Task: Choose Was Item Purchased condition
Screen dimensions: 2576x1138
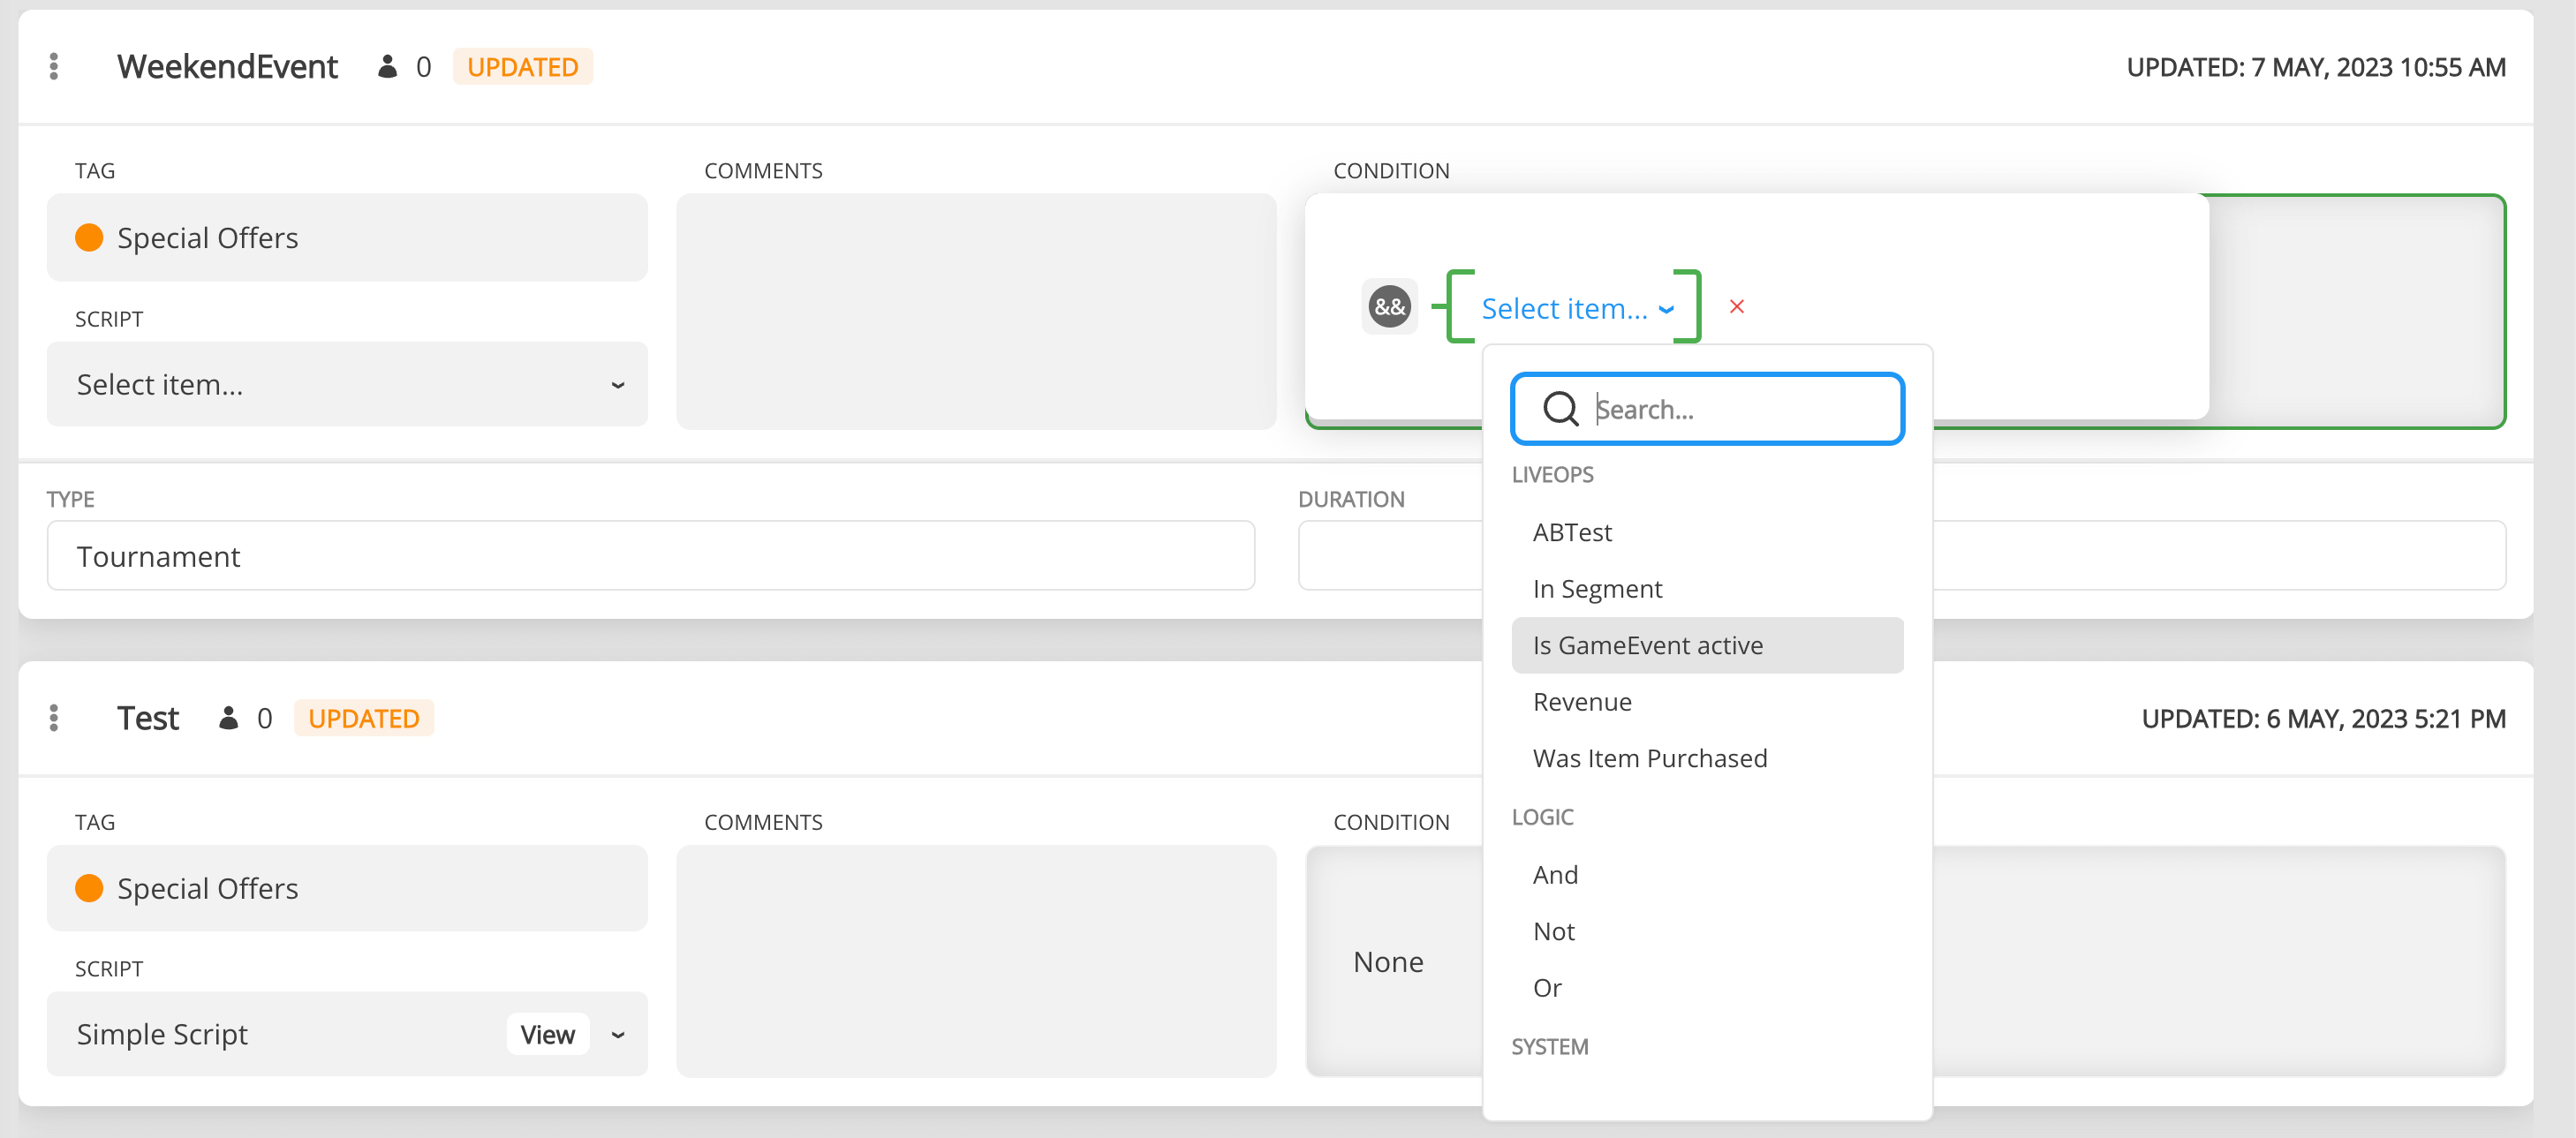Action: pos(1650,758)
